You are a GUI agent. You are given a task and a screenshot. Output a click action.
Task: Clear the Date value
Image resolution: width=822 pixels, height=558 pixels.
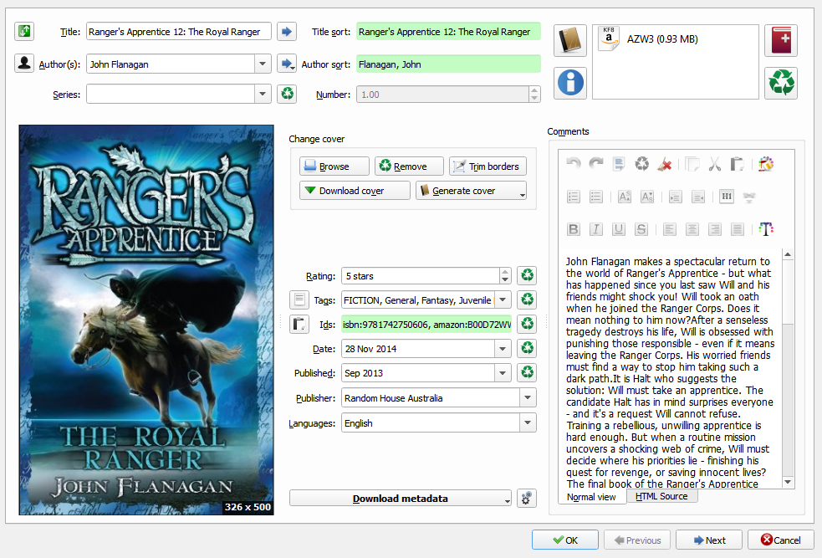click(x=527, y=348)
